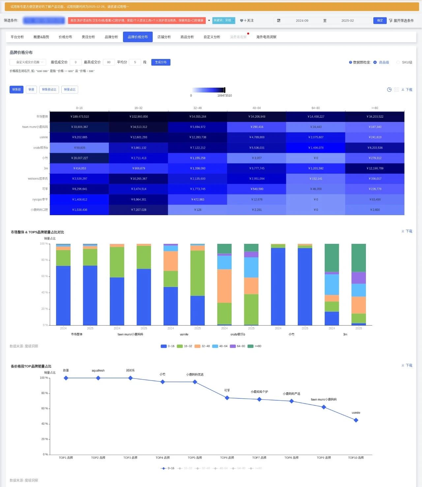Screen dimensions: 422x487
Task: Click the TOP1 玖菲 data point marker
Action: coord(66,378)
